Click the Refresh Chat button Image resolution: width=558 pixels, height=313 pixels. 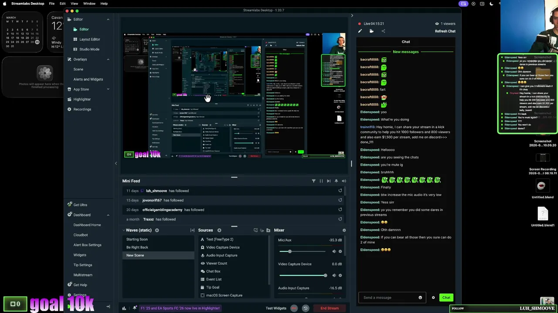[x=445, y=31]
